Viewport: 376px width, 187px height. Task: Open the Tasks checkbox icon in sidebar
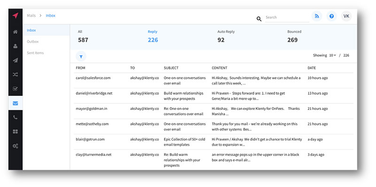click(16, 89)
